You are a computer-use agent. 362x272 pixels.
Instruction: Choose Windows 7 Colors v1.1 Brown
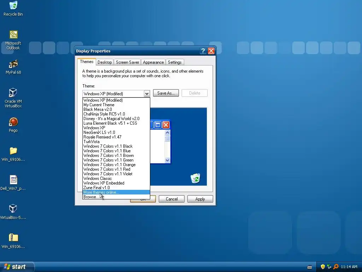(116, 155)
